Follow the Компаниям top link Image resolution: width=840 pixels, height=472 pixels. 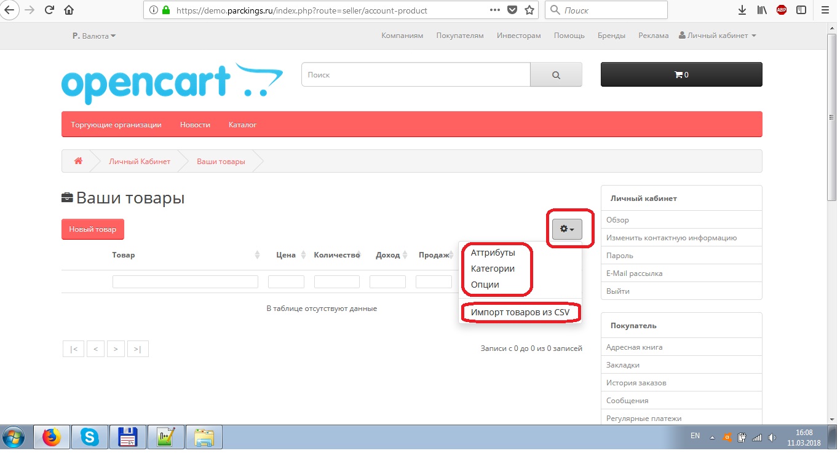click(x=402, y=36)
